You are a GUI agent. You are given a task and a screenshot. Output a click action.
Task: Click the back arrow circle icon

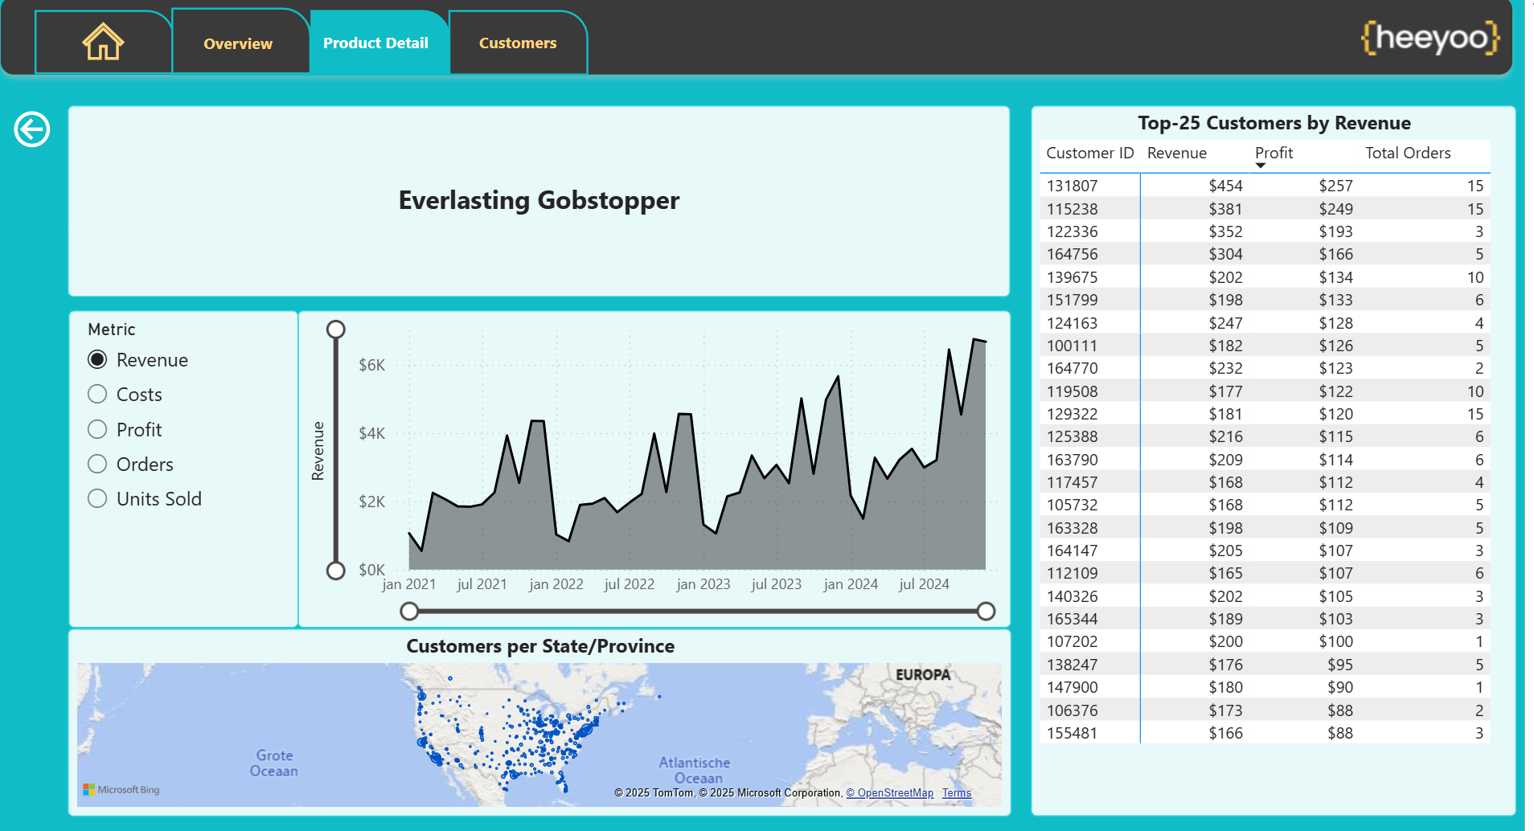[32, 129]
